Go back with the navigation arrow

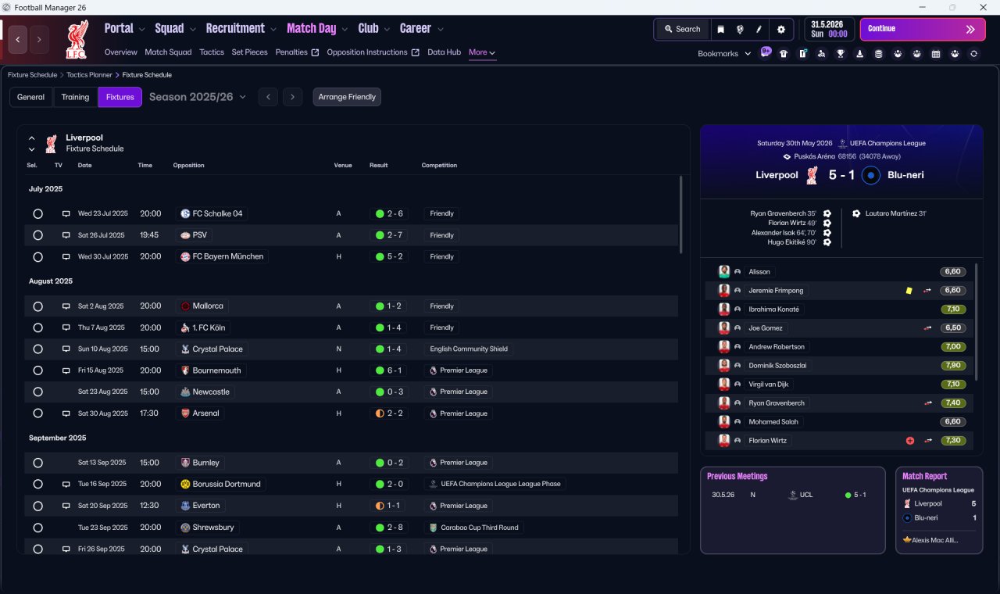coord(19,39)
